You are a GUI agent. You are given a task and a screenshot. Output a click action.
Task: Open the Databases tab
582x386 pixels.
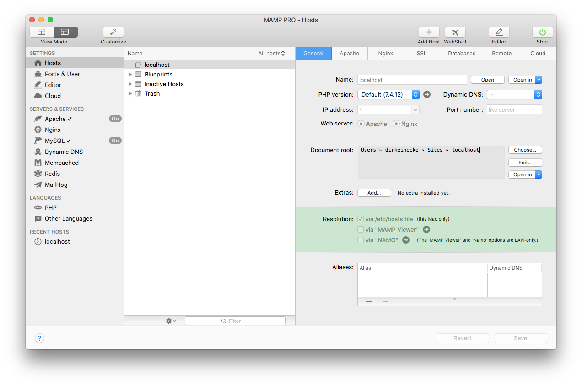point(461,53)
